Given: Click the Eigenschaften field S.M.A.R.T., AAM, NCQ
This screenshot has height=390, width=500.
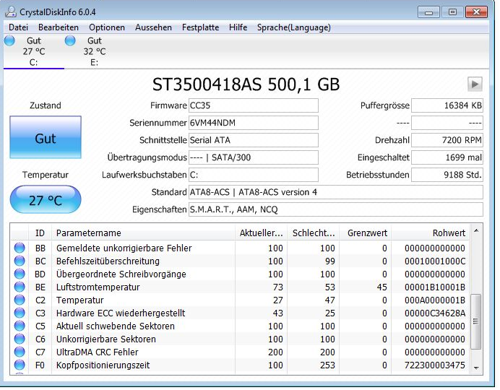Looking at the screenshot, I should click(x=335, y=209).
